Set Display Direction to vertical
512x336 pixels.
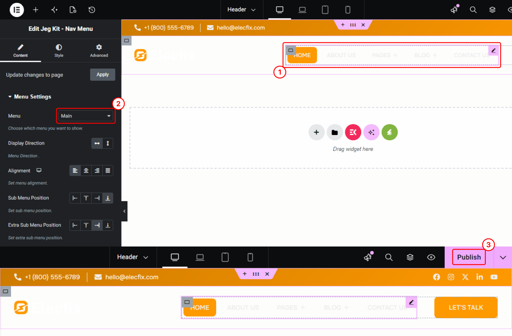108,143
